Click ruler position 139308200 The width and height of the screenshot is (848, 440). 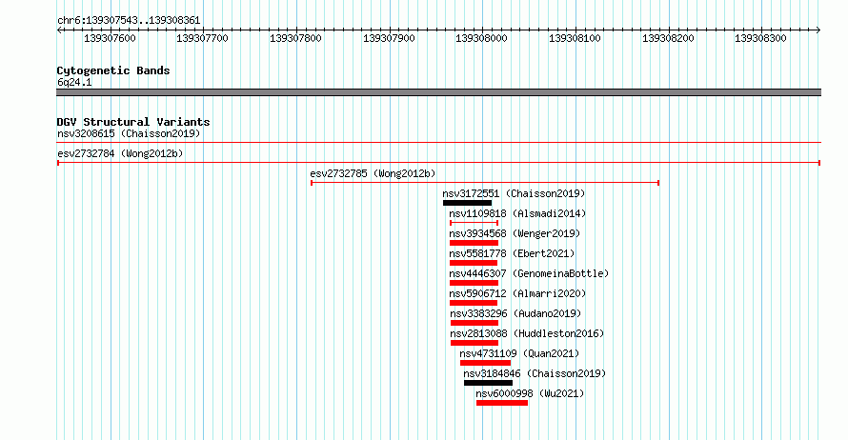(x=668, y=38)
